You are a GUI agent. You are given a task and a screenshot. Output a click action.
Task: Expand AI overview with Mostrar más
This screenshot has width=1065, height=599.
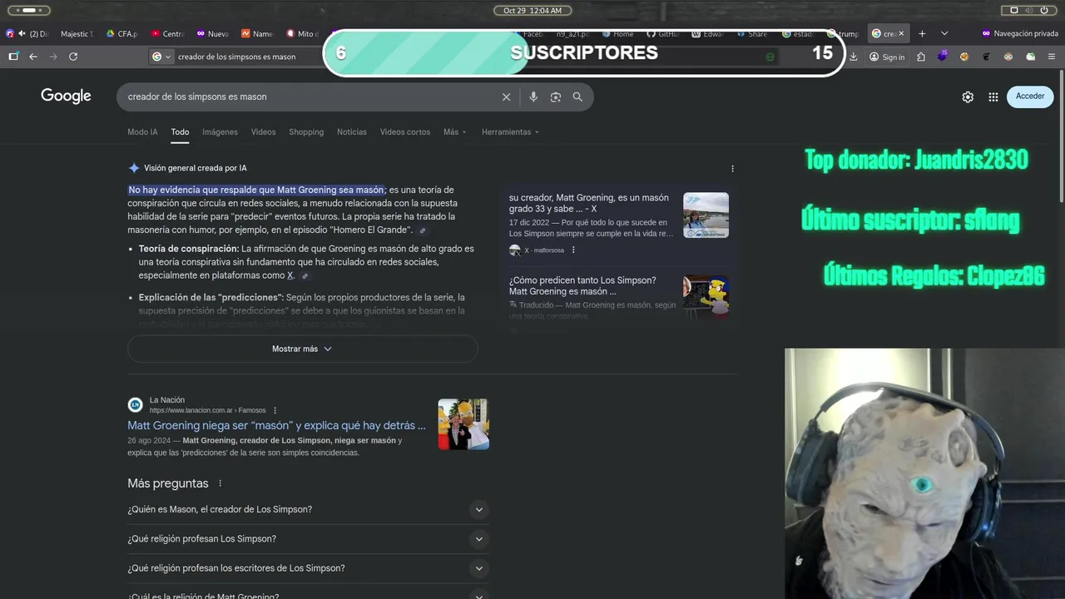[x=303, y=349]
